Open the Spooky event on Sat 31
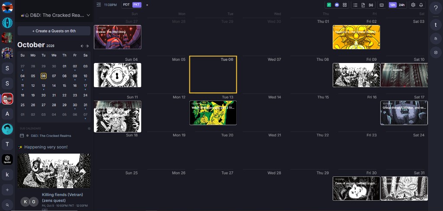Viewport: 443px width, 211px height. pyautogui.click(x=404, y=189)
